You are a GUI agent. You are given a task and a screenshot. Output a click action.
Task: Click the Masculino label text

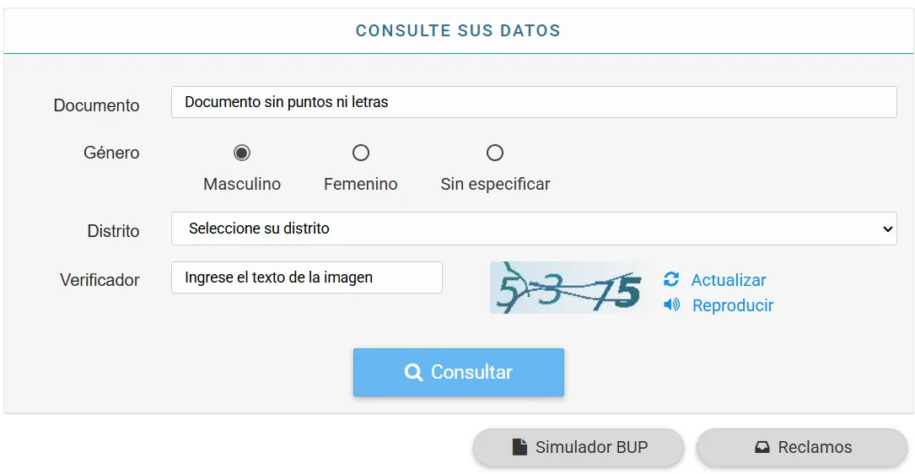click(x=242, y=184)
